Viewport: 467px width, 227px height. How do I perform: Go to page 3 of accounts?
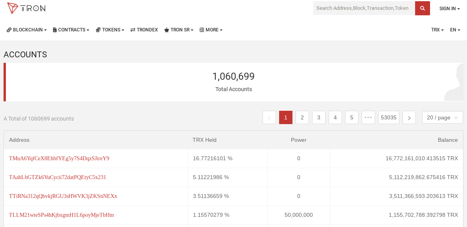click(x=319, y=117)
